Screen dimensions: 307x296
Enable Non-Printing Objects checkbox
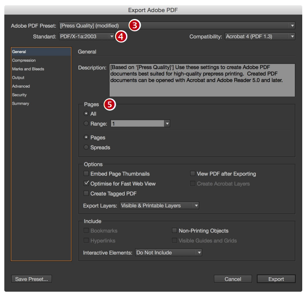click(174, 231)
